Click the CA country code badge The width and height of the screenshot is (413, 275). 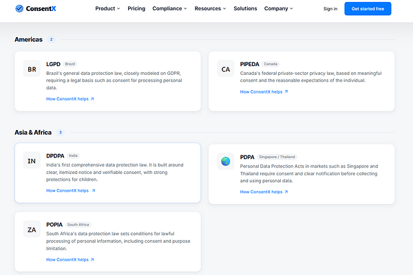coord(226,69)
